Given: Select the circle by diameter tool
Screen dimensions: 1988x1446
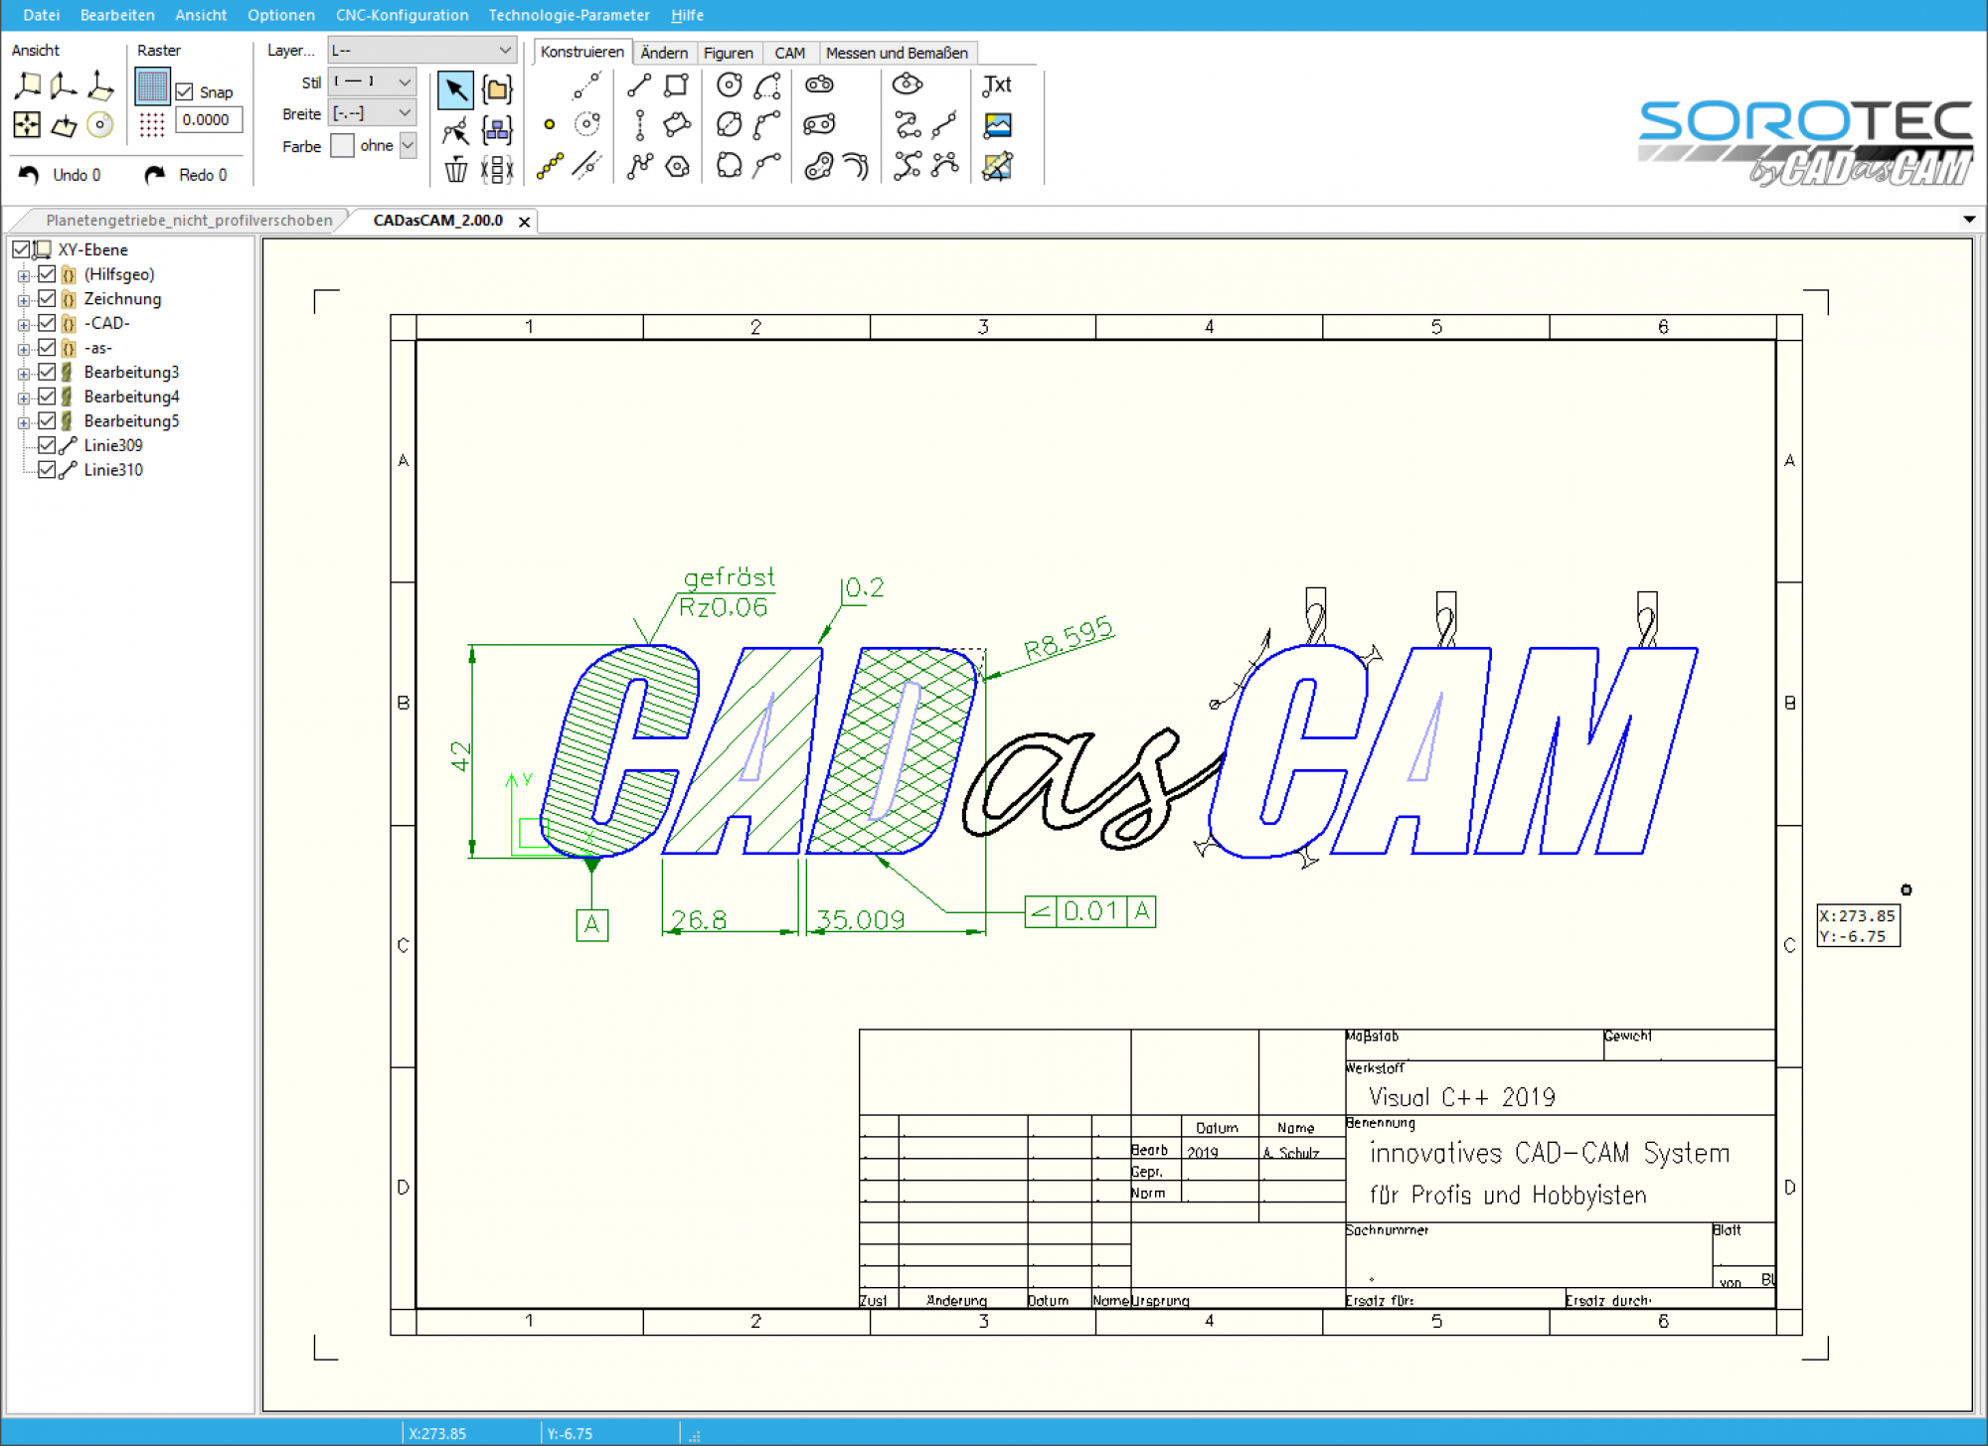Looking at the screenshot, I should pos(730,124).
